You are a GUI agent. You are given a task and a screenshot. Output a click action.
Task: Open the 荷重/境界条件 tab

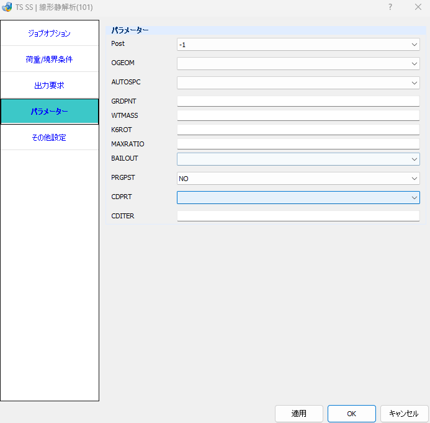tap(50, 59)
